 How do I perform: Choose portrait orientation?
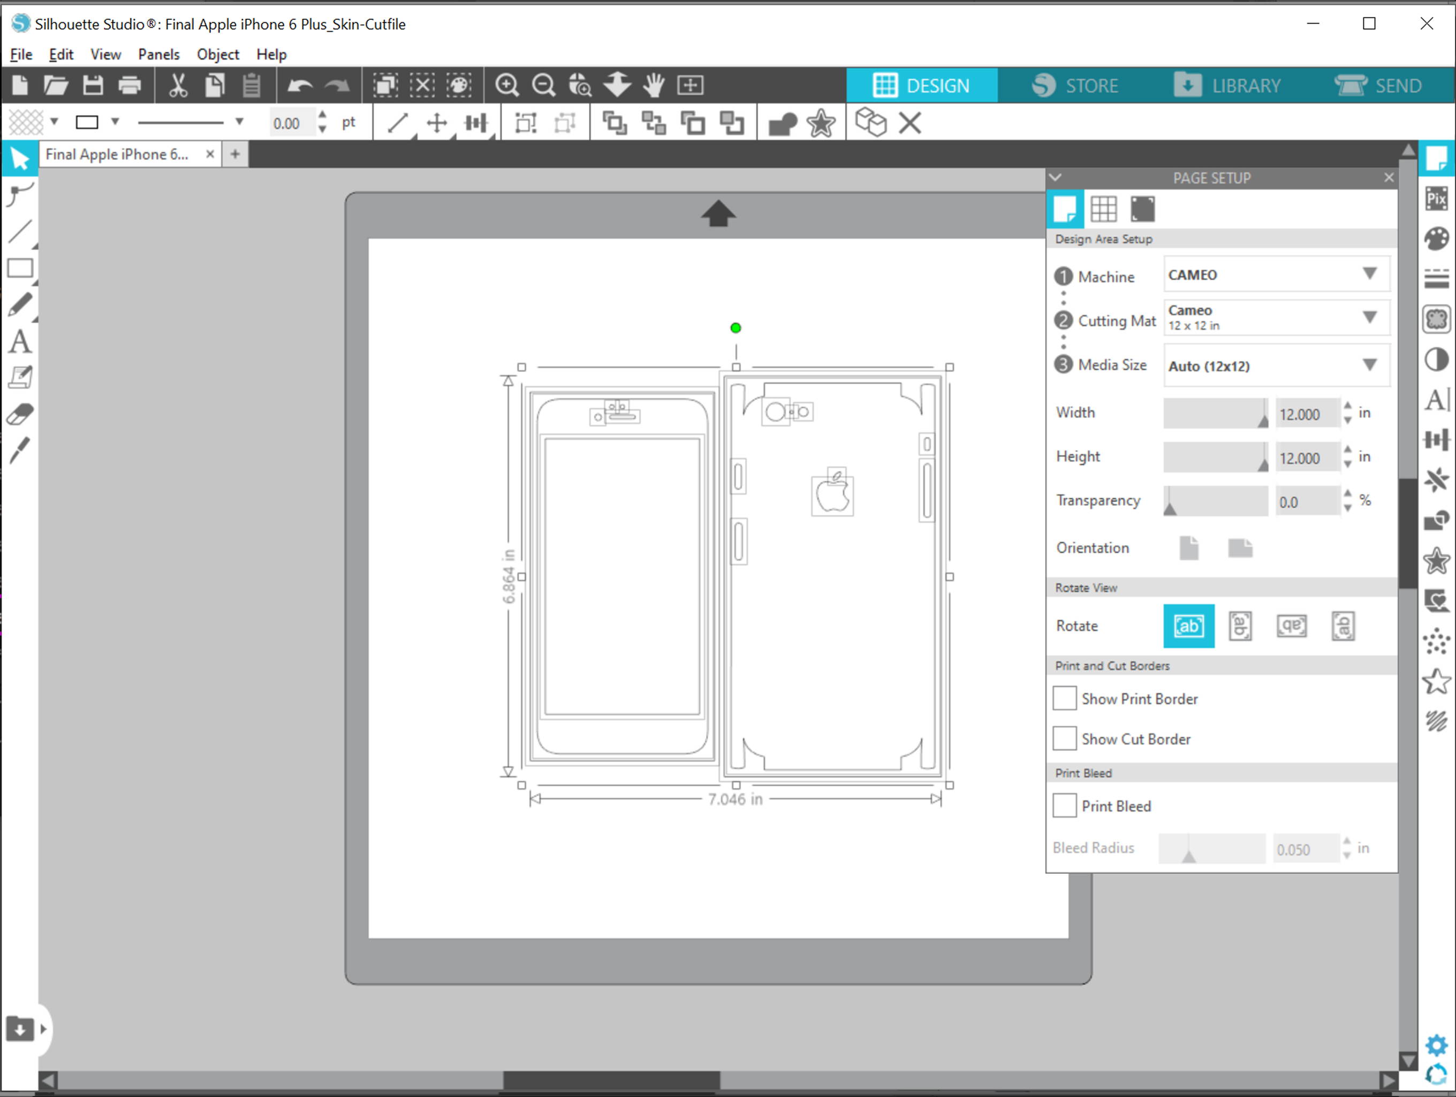(1189, 547)
